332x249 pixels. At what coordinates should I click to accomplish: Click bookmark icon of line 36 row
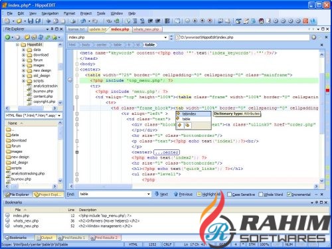[x=7, y=220]
